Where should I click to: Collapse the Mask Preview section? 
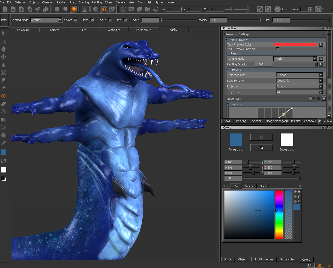pyautogui.click(x=227, y=40)
